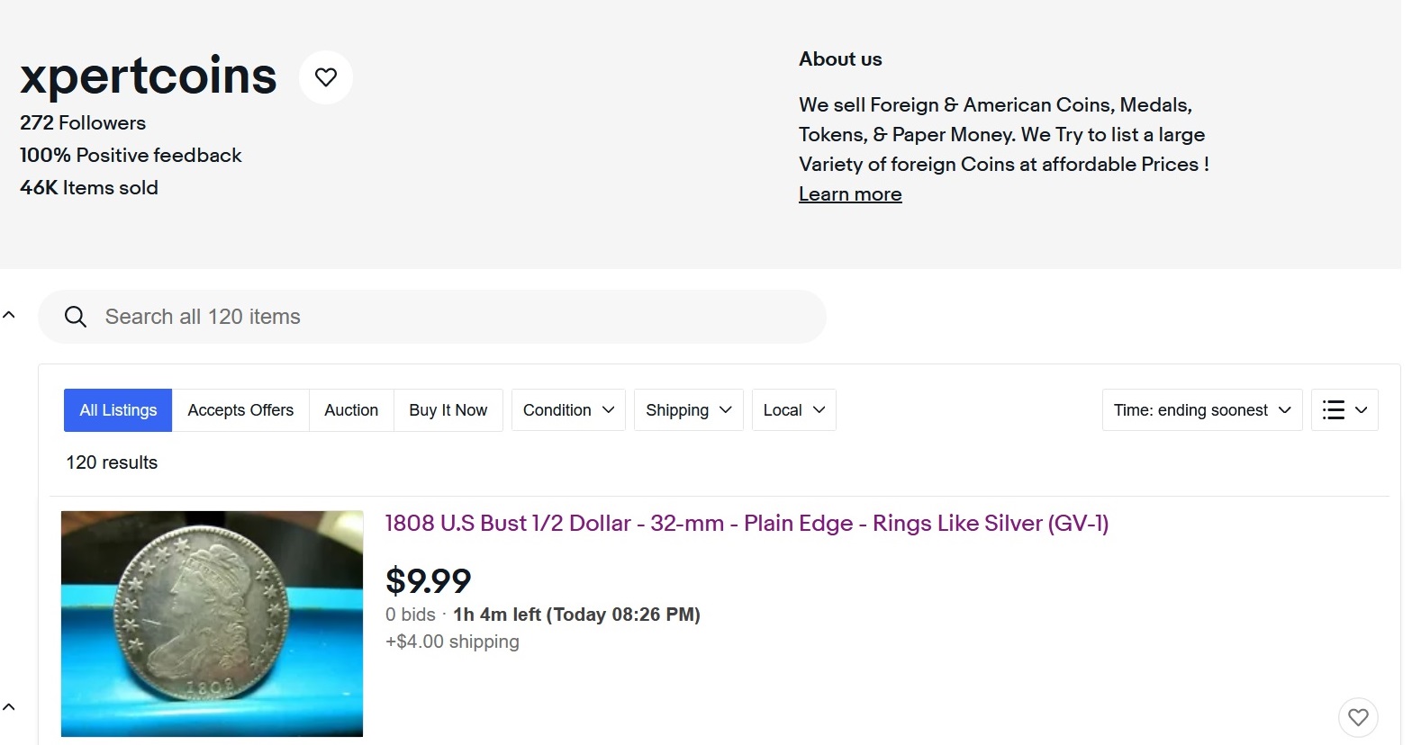Screen dimensions: 1412x745
Task: Click 1h 4m left time text
Action: [576, 615]
